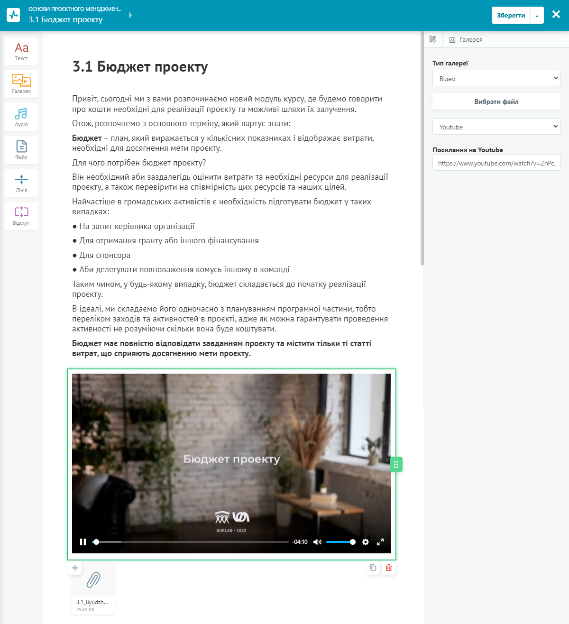Add a Лінія separator block
Image resolution: width=569 pixels, height=624 pixels.
tap(21, 183)
